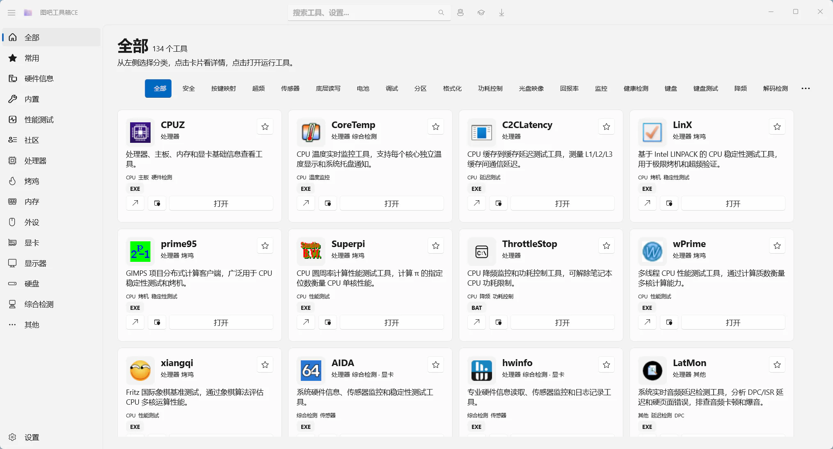Click the hwinfo app icon
Image resolution: width=833 pixels, height=449 pixels.
482,371
